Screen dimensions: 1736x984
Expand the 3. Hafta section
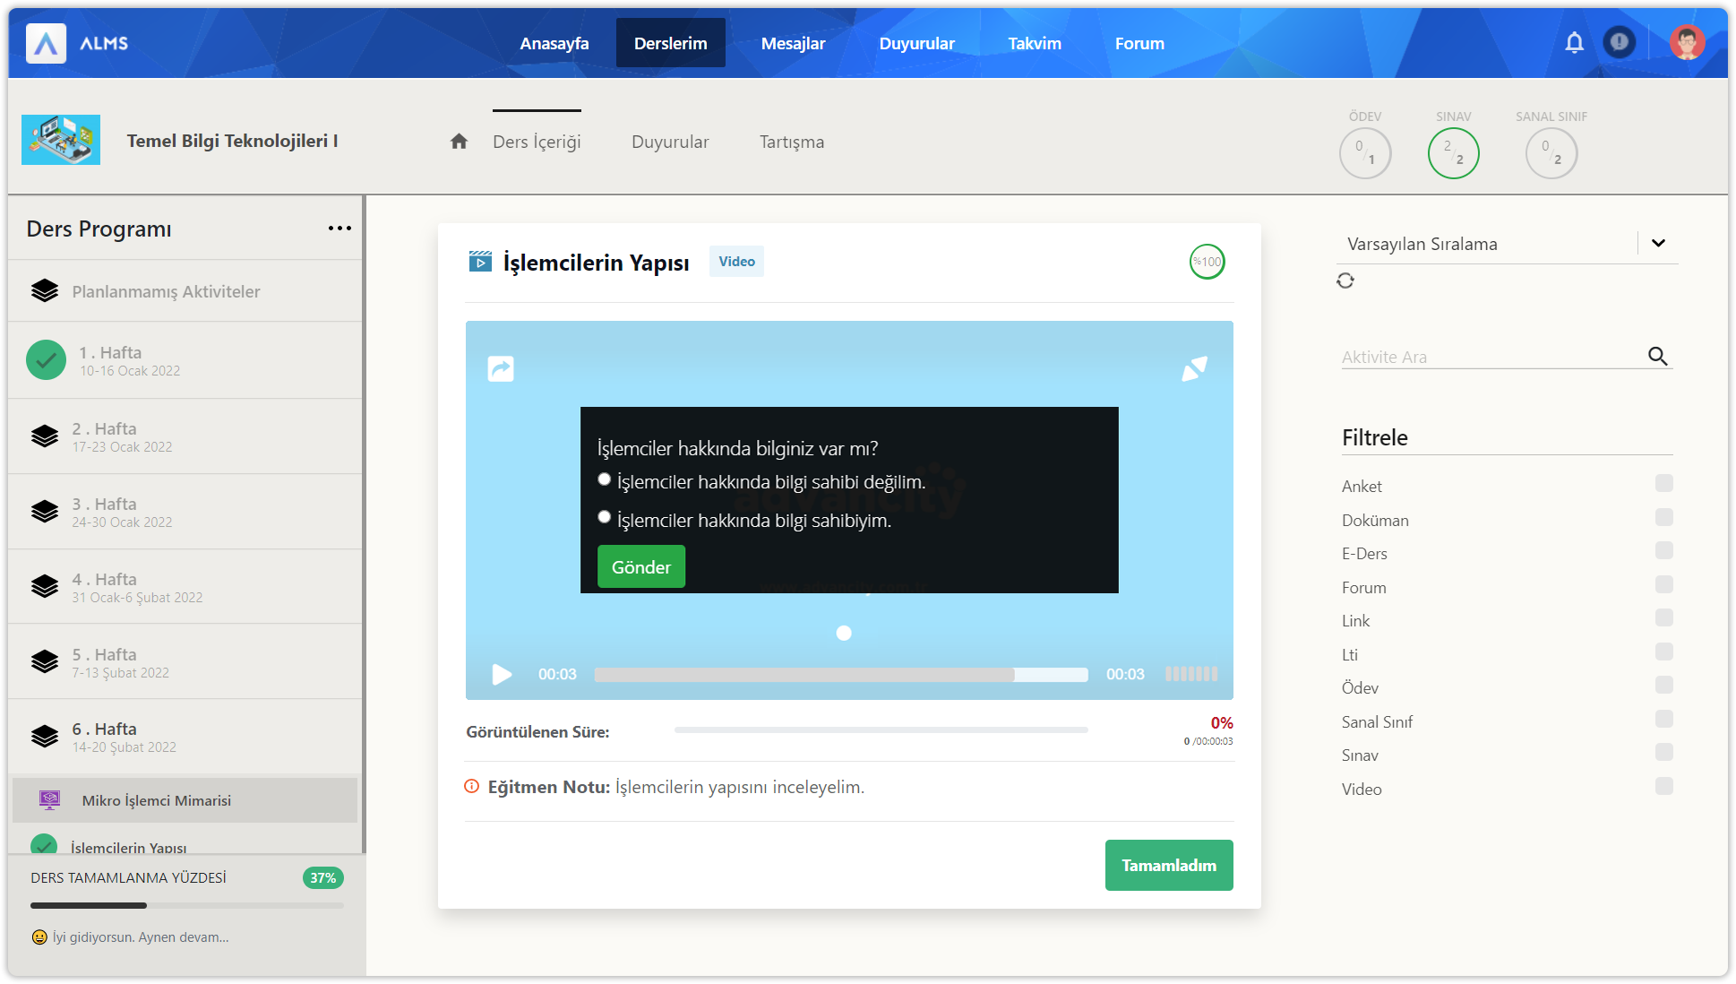pyautogui.click(x=104, y=512)
